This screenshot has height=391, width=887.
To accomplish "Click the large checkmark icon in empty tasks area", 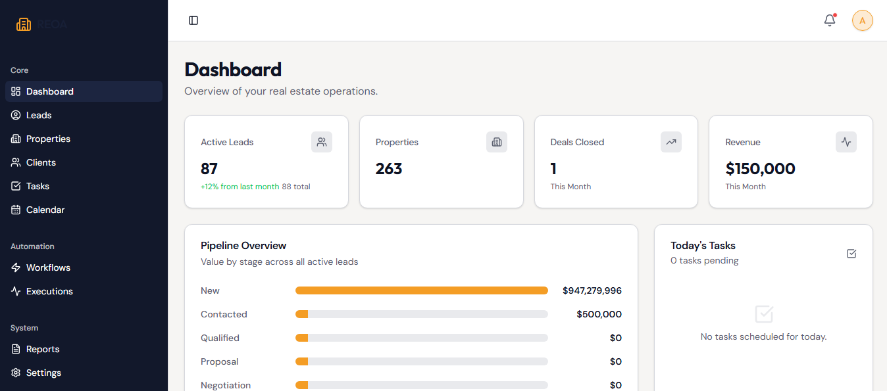I will tap(764, 313).
